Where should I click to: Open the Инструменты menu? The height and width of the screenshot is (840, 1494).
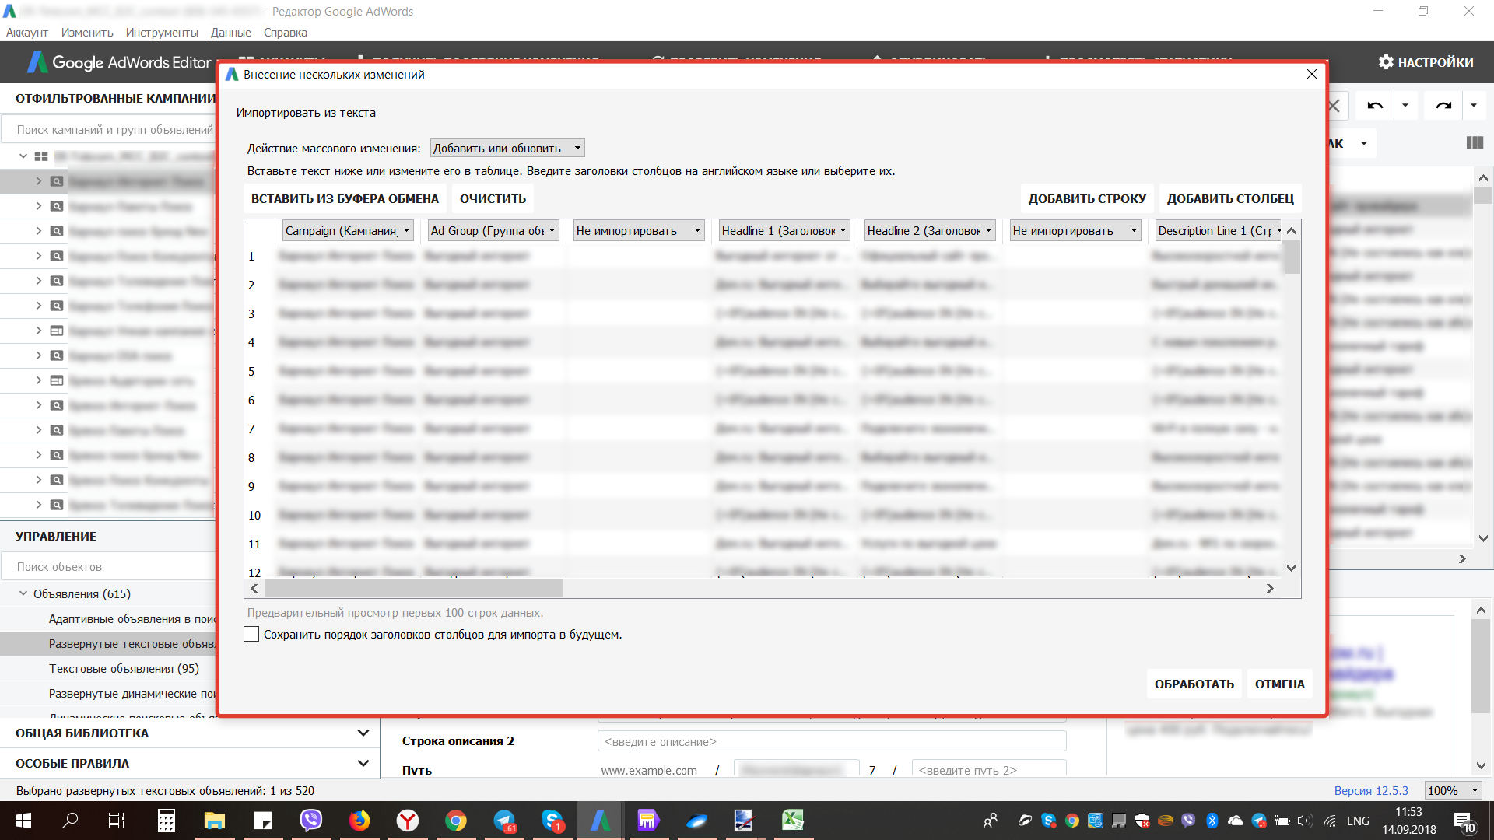[x=162, y=33]
